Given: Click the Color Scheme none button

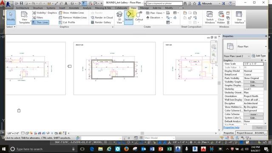Looking at the screenshot, I should [253, 114].
